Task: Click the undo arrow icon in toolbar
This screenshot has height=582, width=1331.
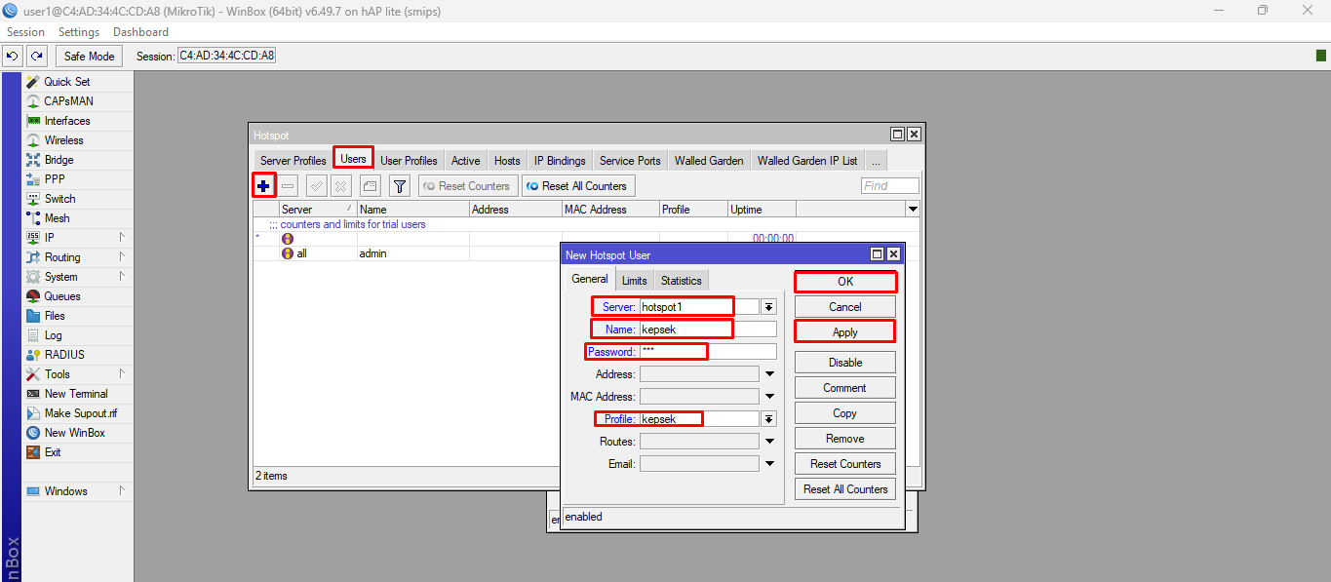Action: pos(13,56)
